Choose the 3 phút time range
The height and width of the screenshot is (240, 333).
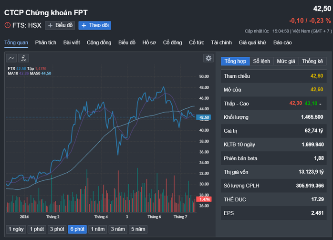pyautogui.click(x=57, y=230)
